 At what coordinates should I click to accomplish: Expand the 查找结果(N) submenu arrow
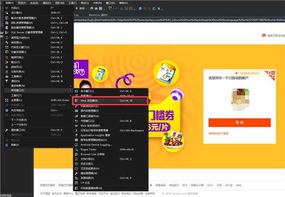point(71,86)
